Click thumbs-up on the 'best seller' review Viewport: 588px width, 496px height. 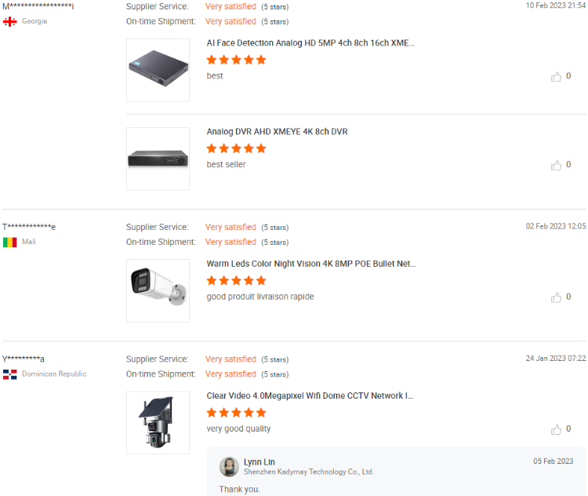[x=557, y=166]
